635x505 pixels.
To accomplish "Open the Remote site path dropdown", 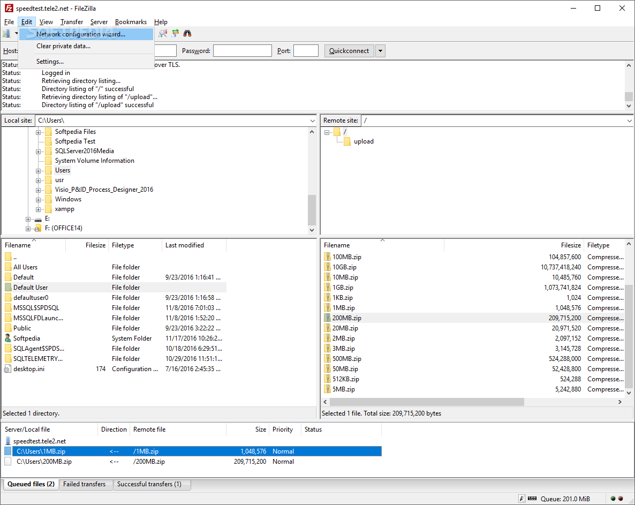I will 629,120.
